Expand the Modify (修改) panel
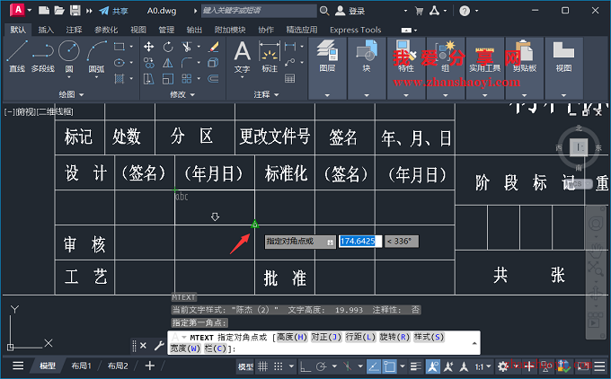The height and width of the screenshot is (379, 611). pos(182,94)
